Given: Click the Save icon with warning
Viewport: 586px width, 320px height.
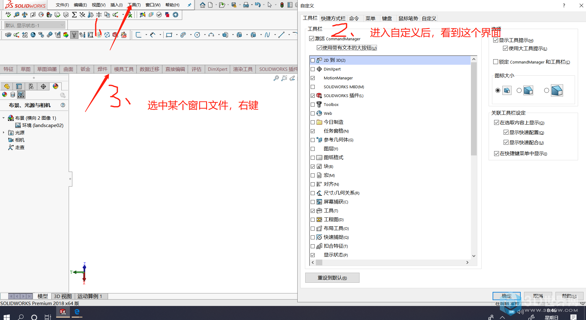Looking at the screenshot, I should point(234,5).
